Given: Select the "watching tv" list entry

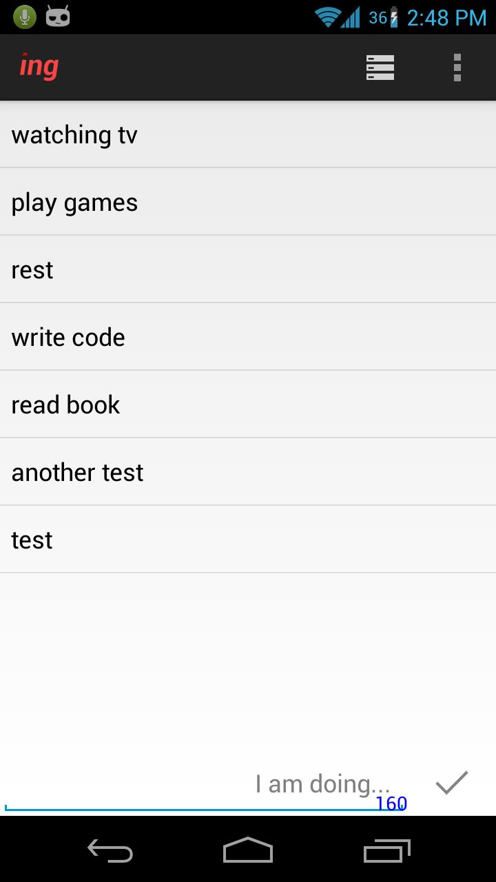Looking at the screenshot, I should click(x=248, y=135).
